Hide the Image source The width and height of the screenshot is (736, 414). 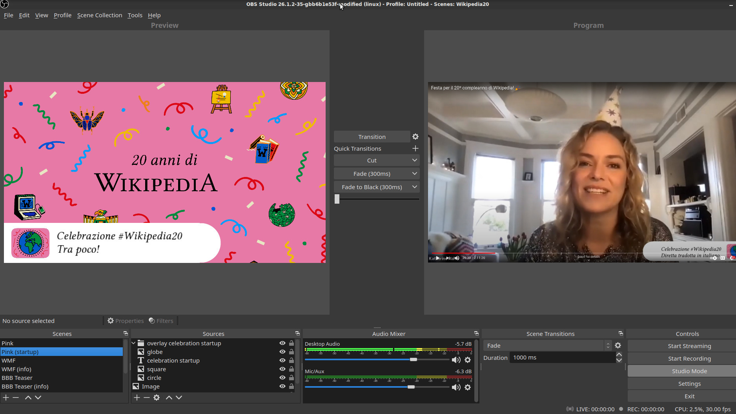(282, 386)
